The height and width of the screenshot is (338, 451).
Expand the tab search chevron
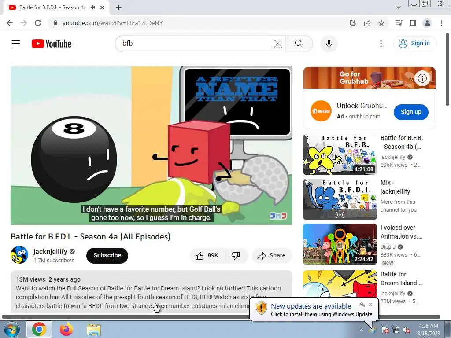398,7
